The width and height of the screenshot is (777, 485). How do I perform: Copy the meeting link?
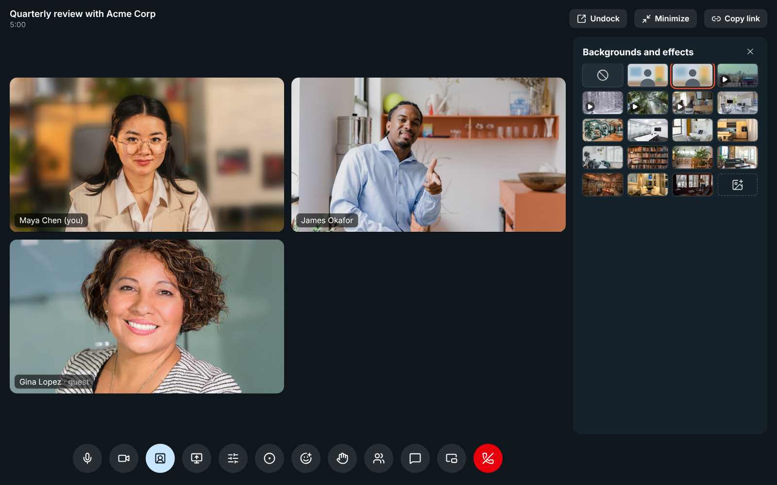click(736, 18)
